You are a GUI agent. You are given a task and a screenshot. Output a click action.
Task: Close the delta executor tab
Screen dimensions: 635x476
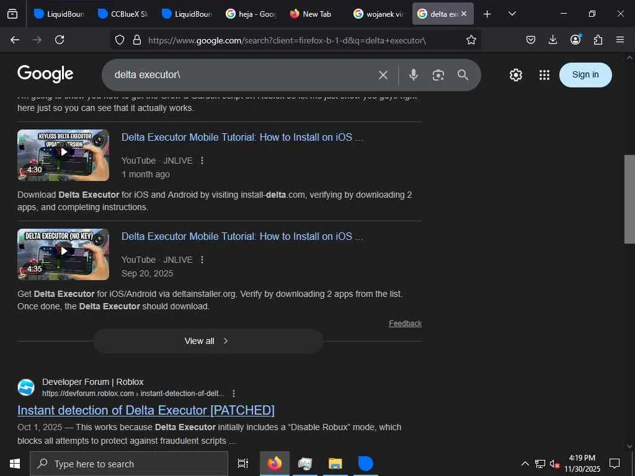click(x=464, y=14)
